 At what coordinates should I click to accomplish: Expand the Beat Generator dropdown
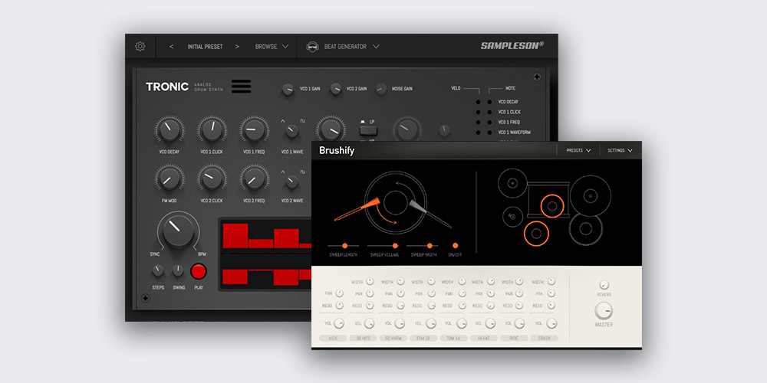376,47
